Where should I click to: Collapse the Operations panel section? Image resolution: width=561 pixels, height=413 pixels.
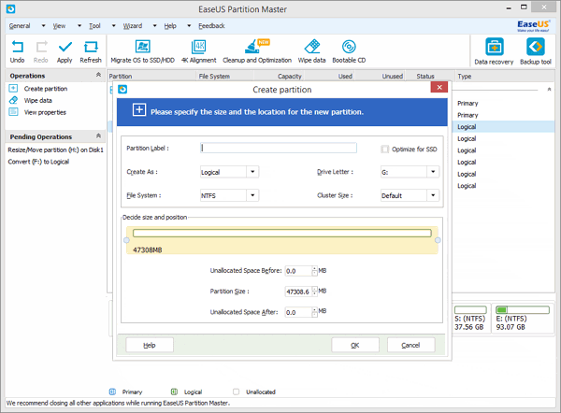(x=98, y=75)
